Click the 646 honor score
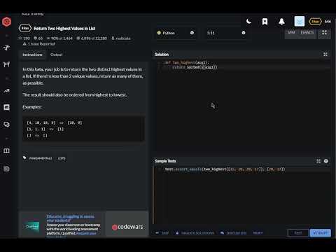Viewport: 336px width, 252px height. 328,22
